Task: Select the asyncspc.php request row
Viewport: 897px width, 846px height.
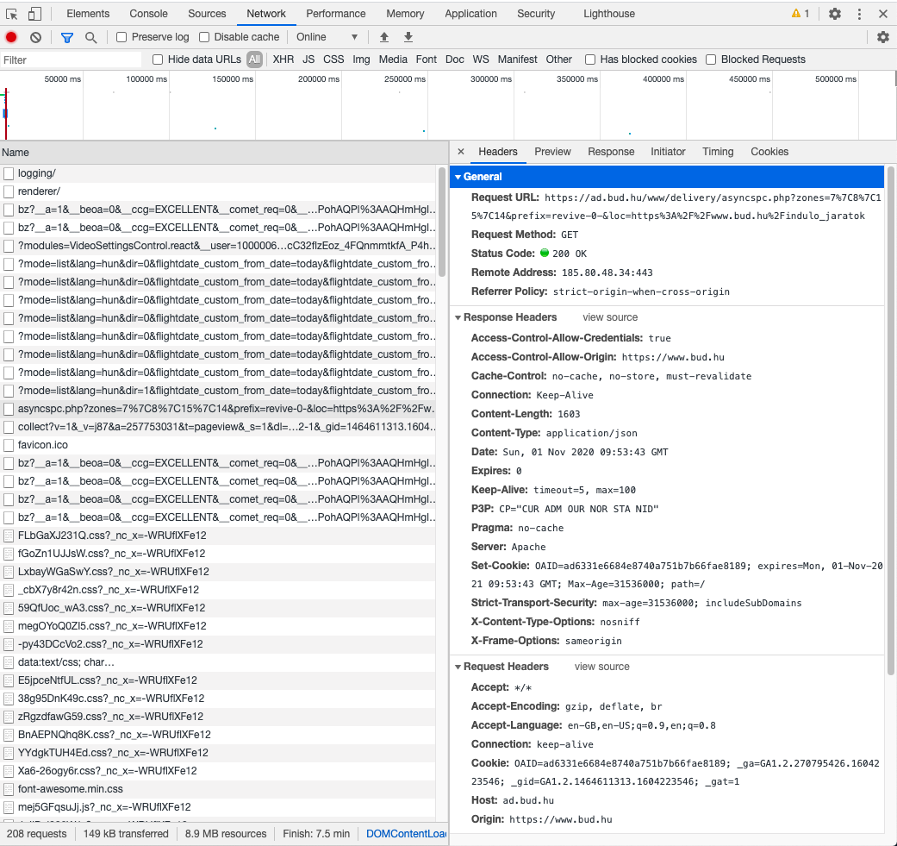Action: point(217,409)
